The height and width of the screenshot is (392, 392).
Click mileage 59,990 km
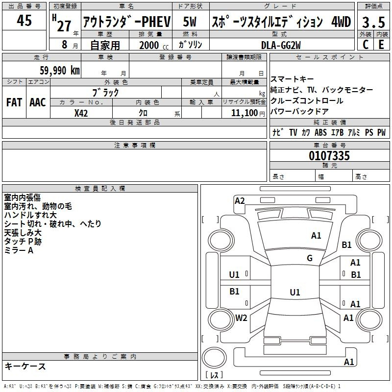coord(60,70)
